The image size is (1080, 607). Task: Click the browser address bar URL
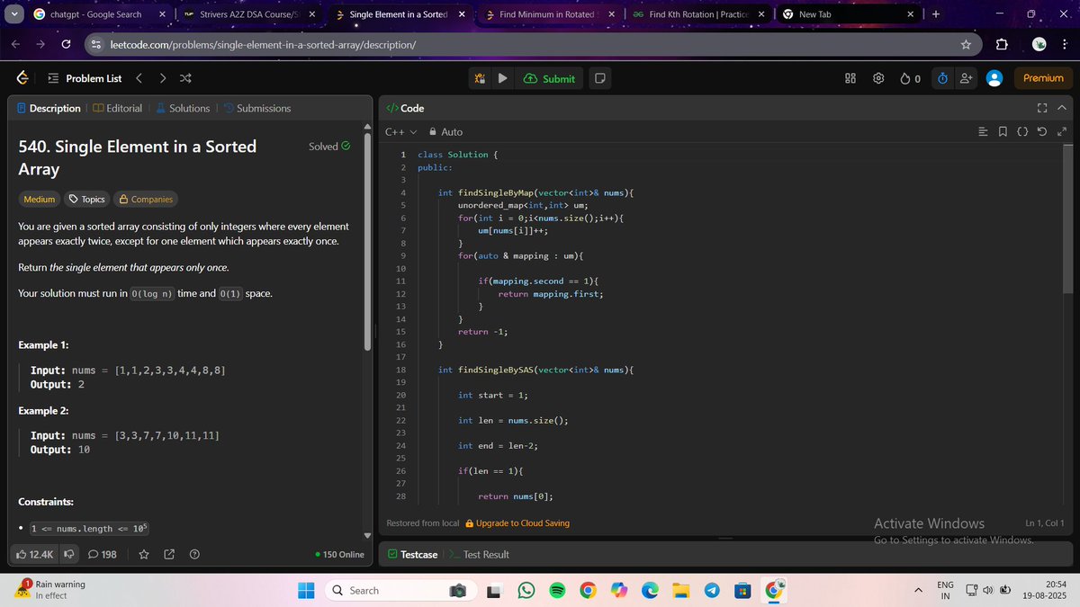coord(263,44)
